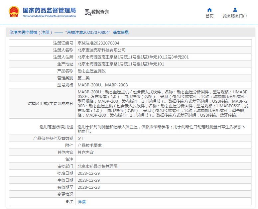Click the 管理类别 row label
Image resolution: width=258 pixels, height=209 pixels.
coord(65,78)
